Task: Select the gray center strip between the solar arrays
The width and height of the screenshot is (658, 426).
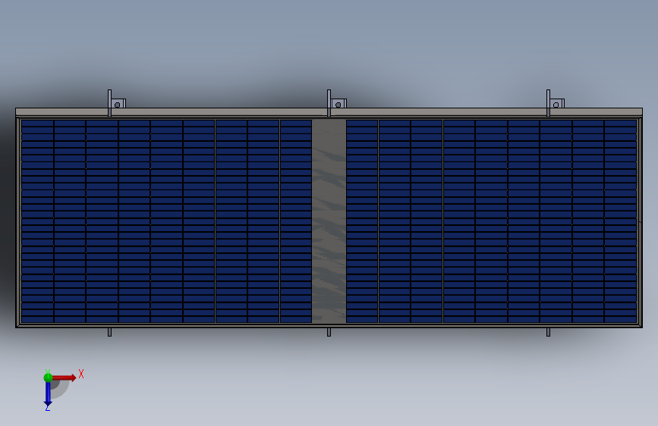Action: tap(329, 221)
